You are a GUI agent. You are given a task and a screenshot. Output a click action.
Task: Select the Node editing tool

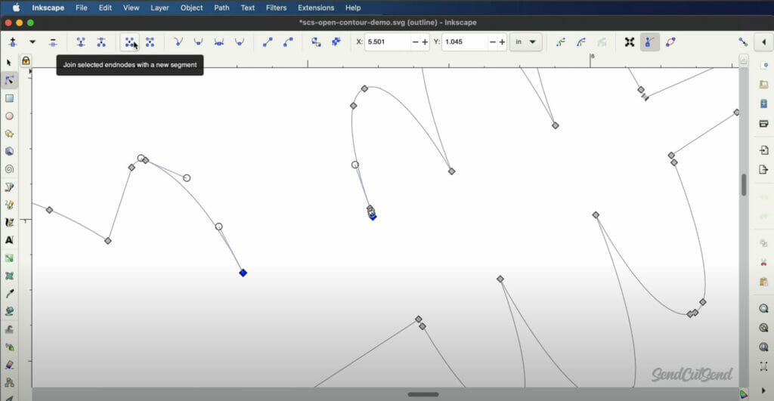[10, 80]
